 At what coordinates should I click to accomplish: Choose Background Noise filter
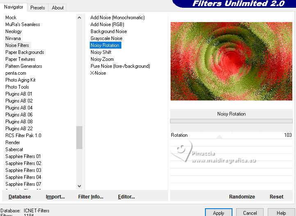[x=109, y=31]
